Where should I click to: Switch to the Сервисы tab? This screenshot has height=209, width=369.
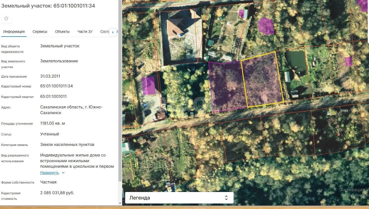tap(40, 32)
